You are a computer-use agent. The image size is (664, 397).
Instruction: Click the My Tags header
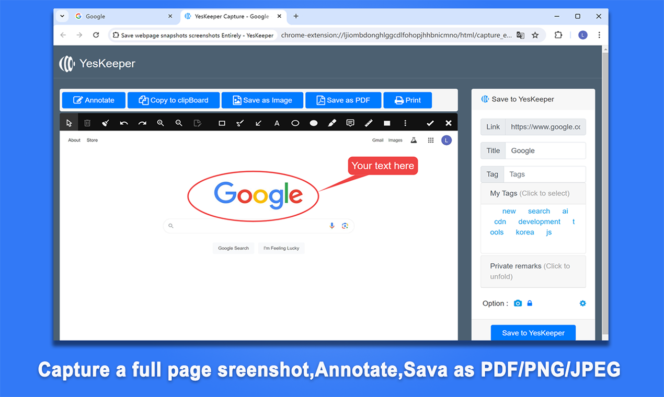(533, 193)
